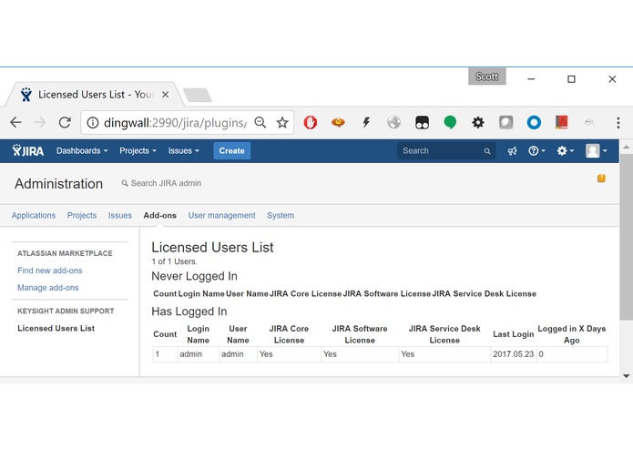Click the JIRA Search field
The width and height of the screenshot is (633, 450).
click(x=446, y=151)
